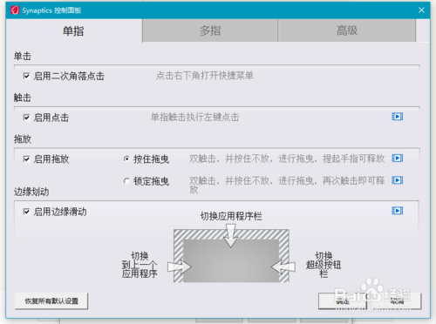Click 恢复所有默认设置 button
Image resolution: width=436 pixels, height=324 pixels.
51,301
